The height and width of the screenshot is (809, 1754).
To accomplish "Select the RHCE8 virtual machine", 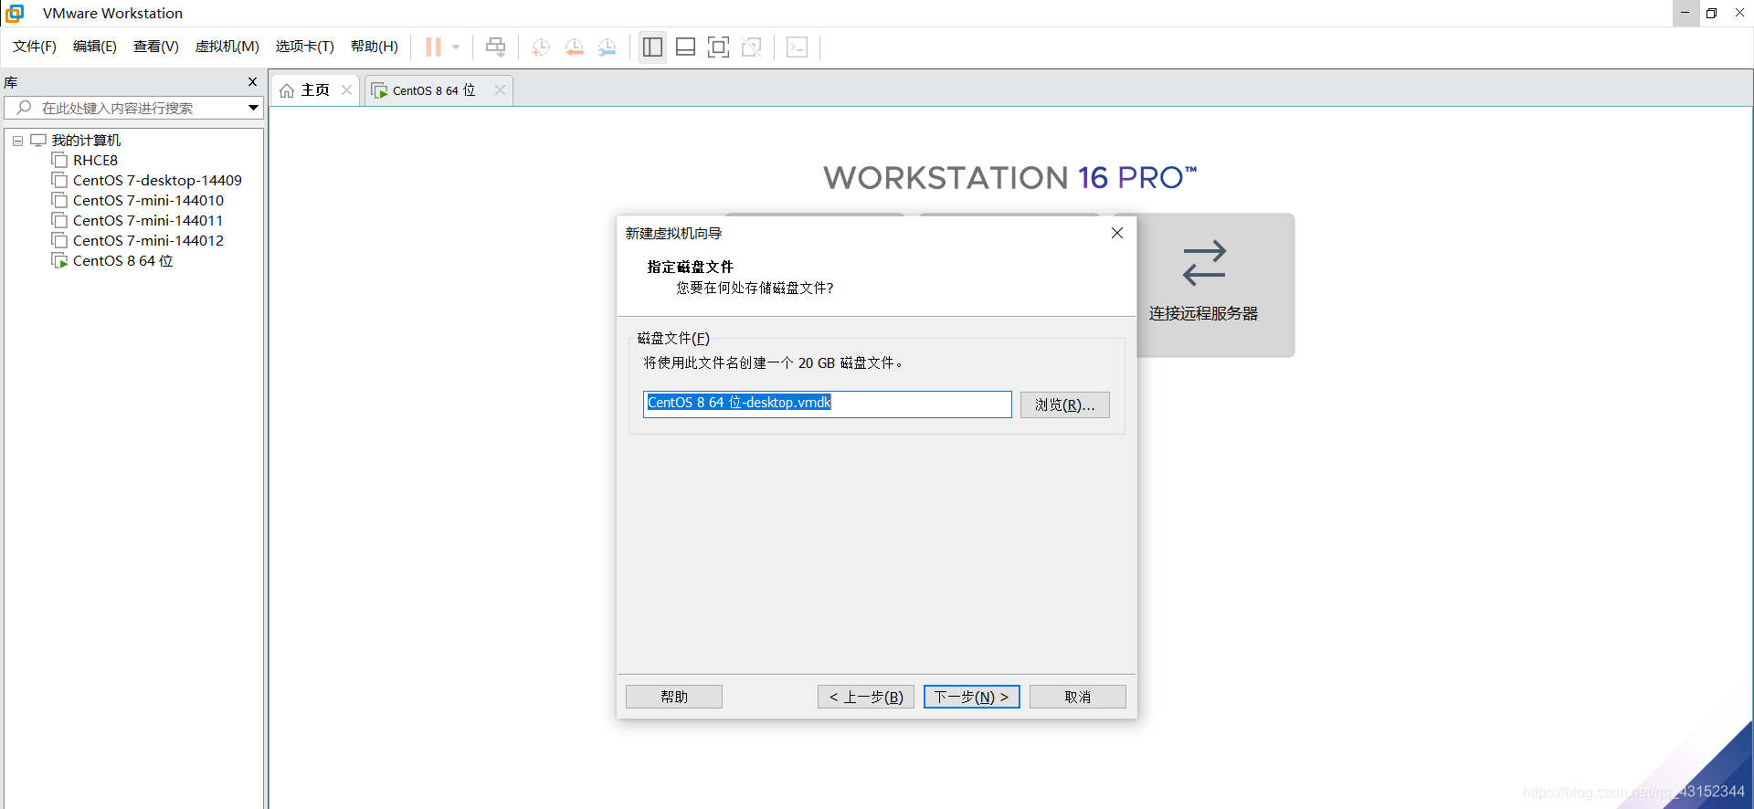I will coord(95,161).
